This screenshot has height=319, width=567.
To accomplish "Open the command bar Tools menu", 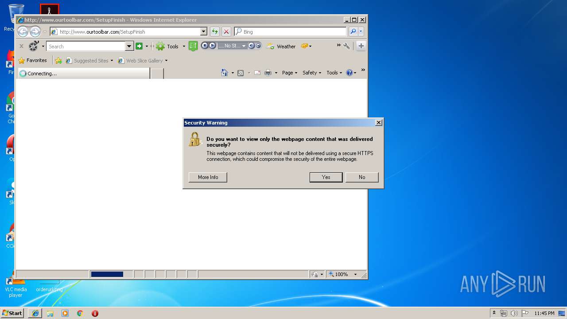I will 334,73.
